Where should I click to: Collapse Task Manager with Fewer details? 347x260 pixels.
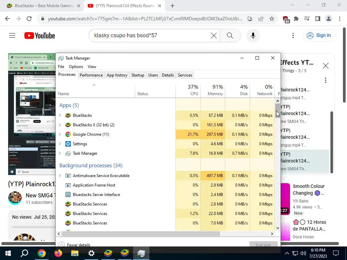(74, 244)
